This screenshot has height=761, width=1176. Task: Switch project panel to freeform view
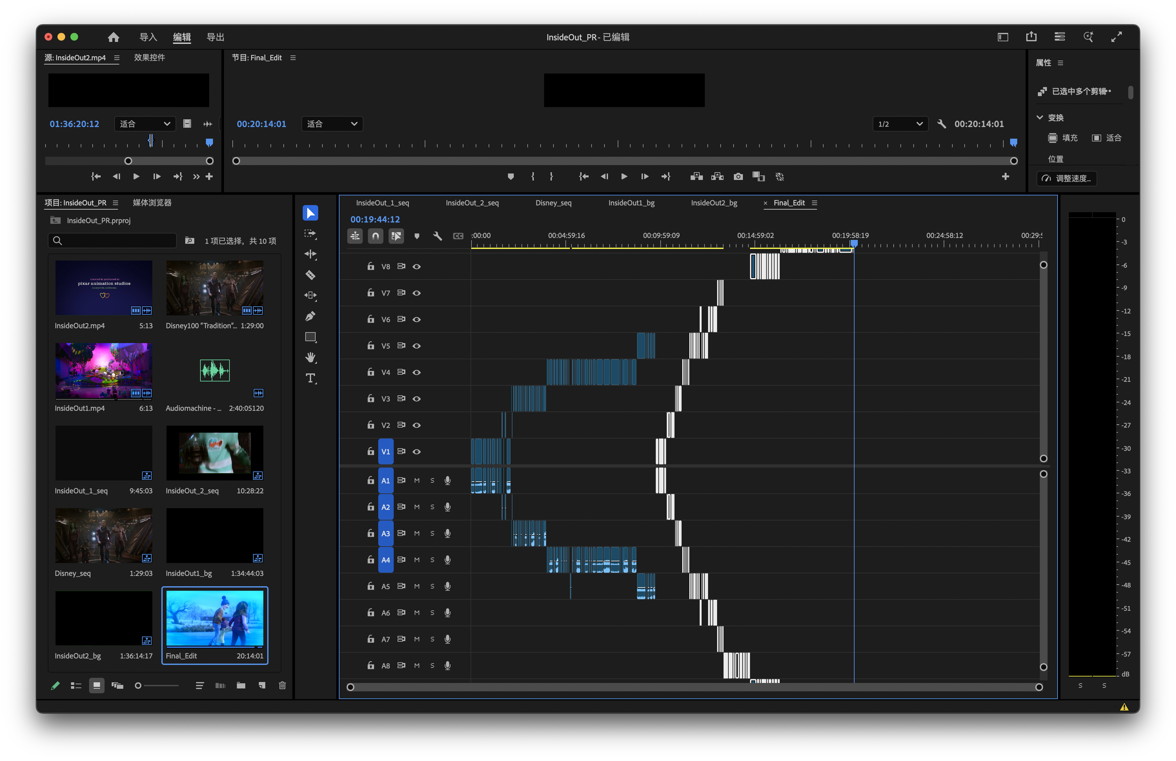tap(117, 686)
